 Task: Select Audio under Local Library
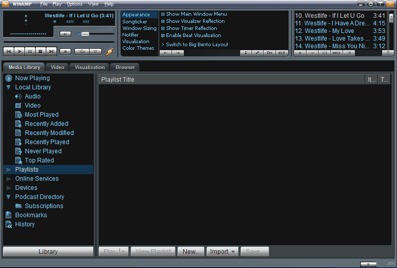tap(33, 96)
